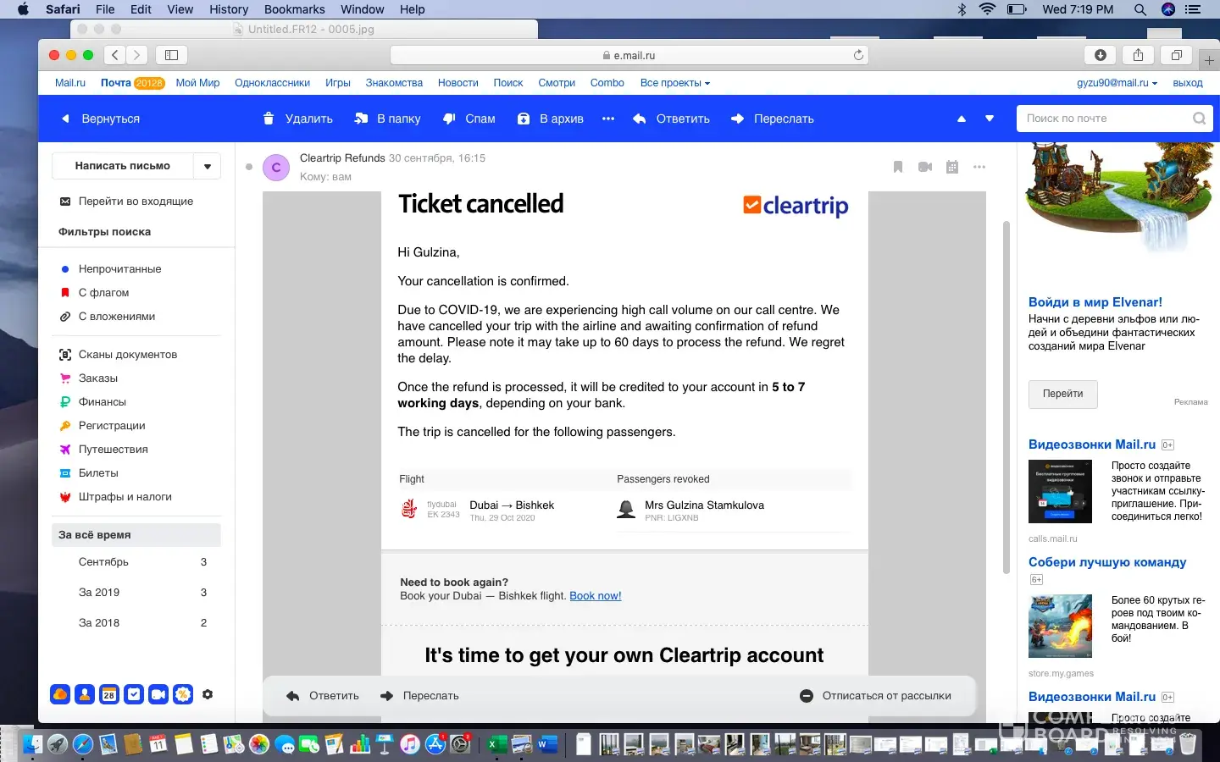Click 'В архив' to archive the email
The height and width of the screenshot is (762, 1220).
pos(551,119)
